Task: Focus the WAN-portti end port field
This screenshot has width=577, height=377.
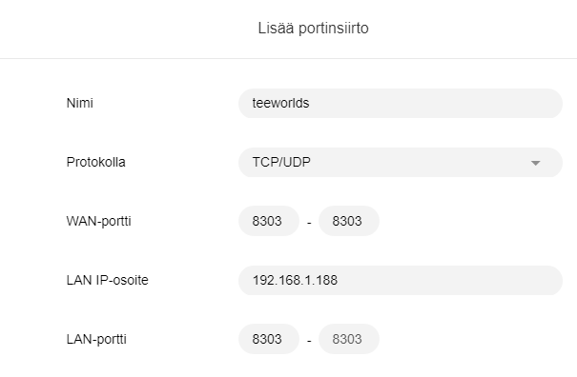Action: coord(349,221)
